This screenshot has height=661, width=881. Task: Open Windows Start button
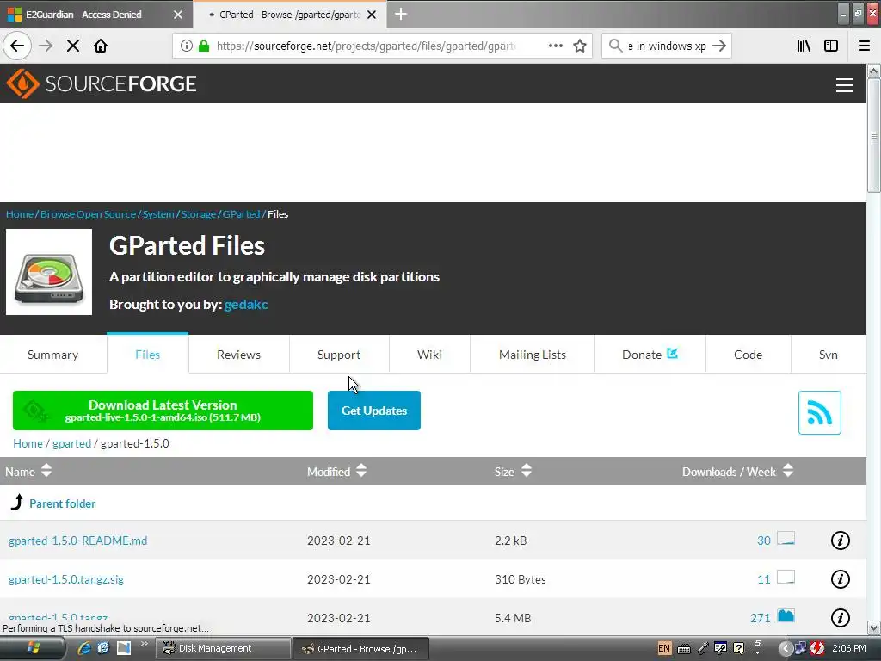coord(31,649)
